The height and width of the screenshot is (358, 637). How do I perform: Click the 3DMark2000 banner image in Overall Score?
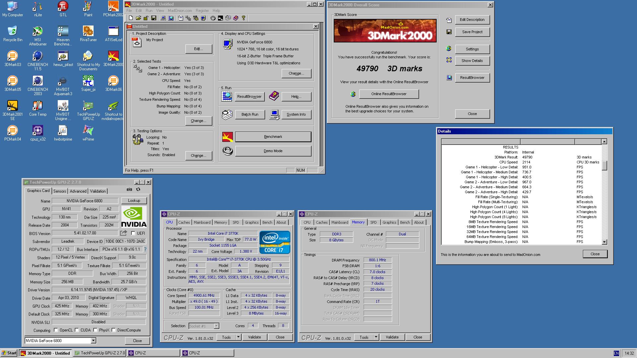(x=385, y=30)
